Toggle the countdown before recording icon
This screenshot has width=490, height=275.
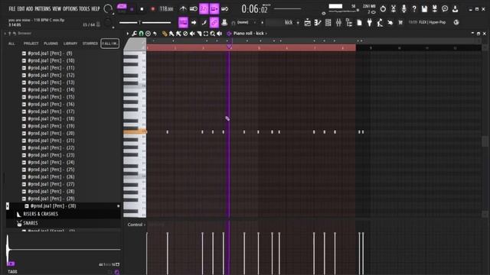(x=204, y=8)
